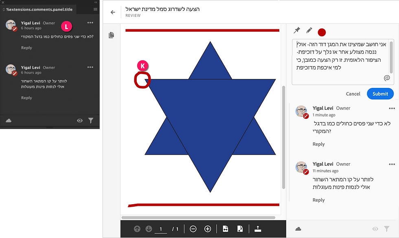Open options for the first dark-panel comment
Viewport: 399px width, 238px height.
(90, 23)
